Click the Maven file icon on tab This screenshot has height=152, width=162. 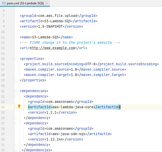[4, 3]
